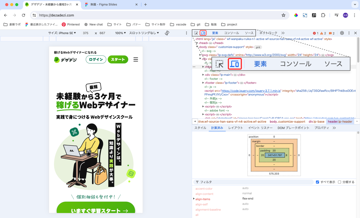Expand the footer lp-footer node
This screenshot has width=360, height=218.
203,83
